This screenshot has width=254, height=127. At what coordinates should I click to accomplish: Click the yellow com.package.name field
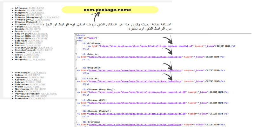110,10
